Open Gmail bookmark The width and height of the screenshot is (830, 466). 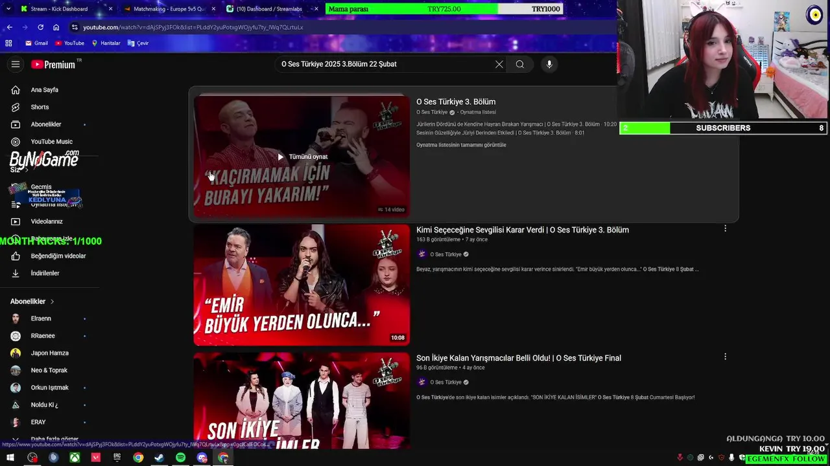click(x=36, y=43)
